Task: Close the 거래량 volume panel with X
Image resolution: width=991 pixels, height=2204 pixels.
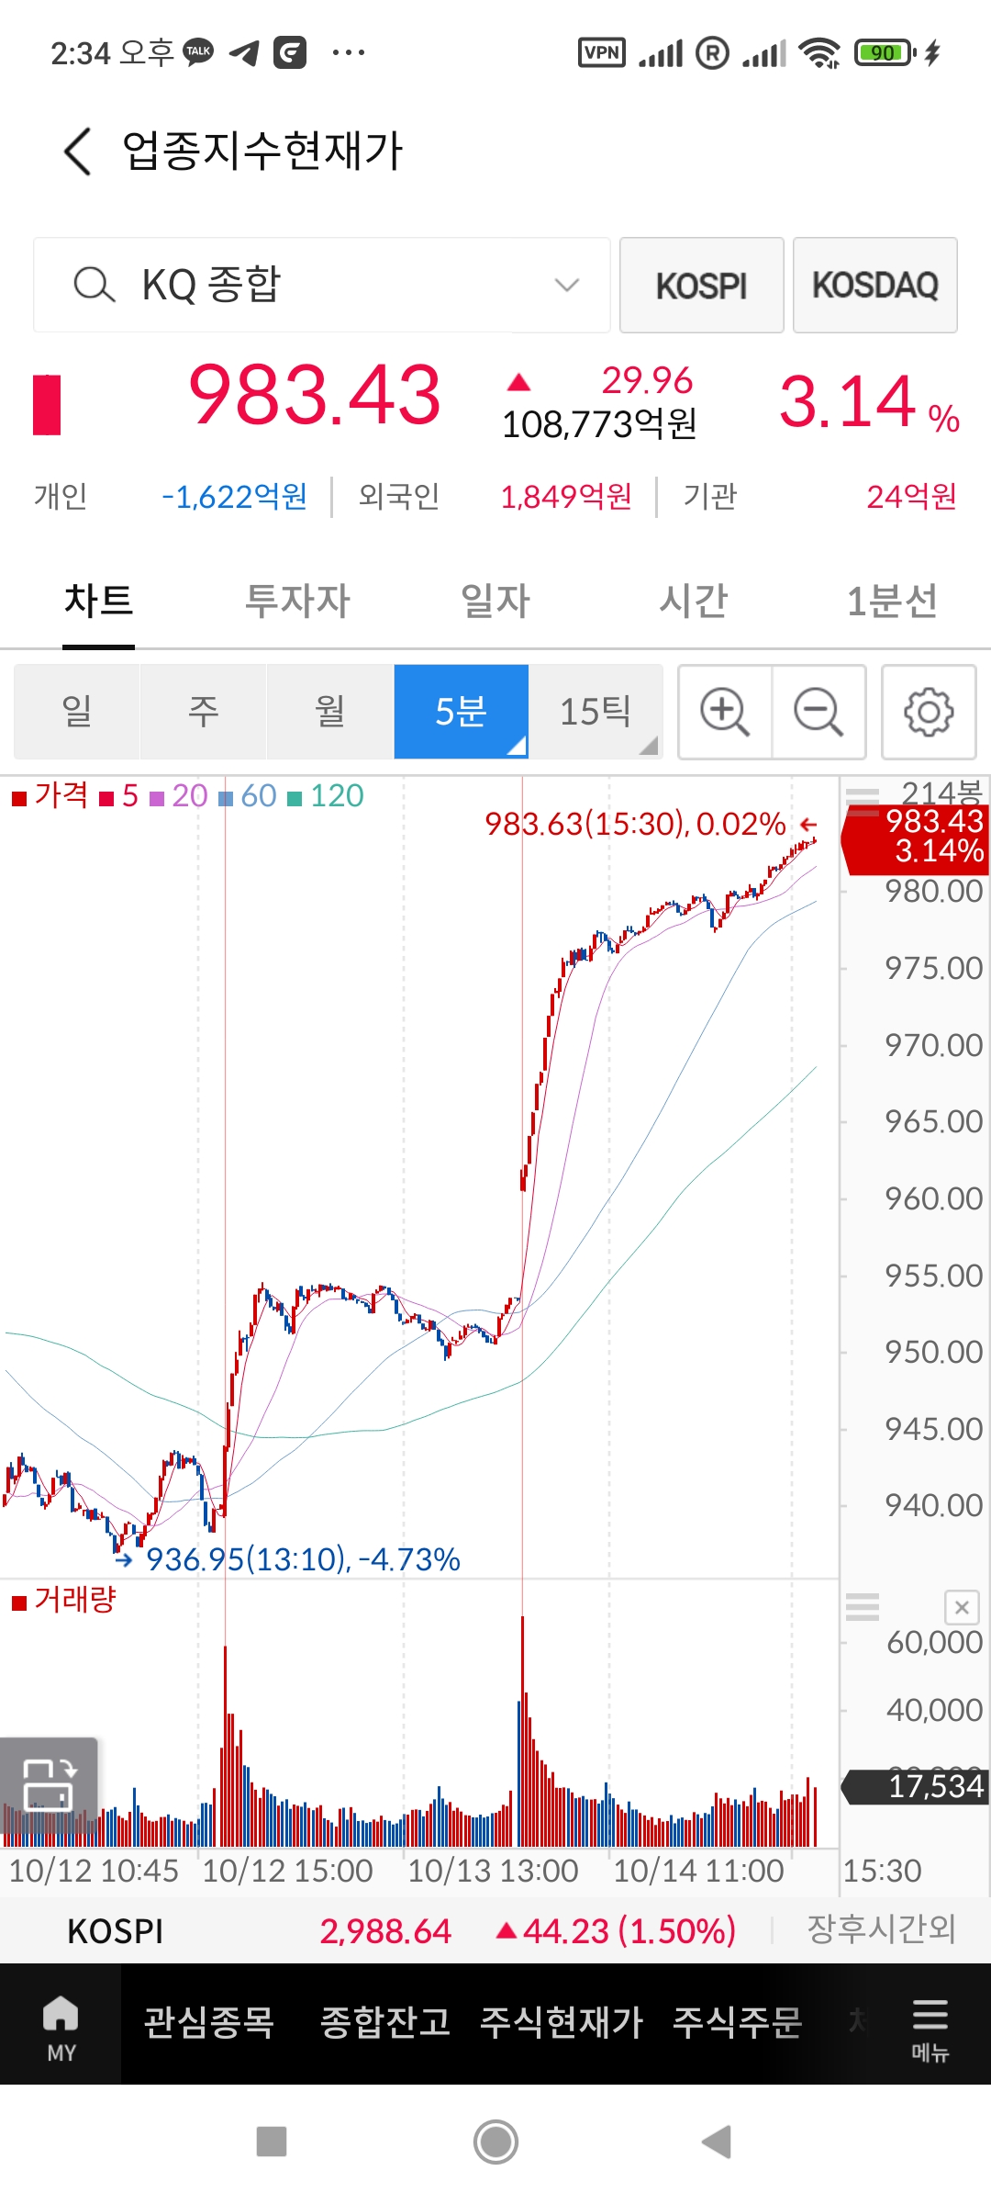Action: coord(962,1607)
